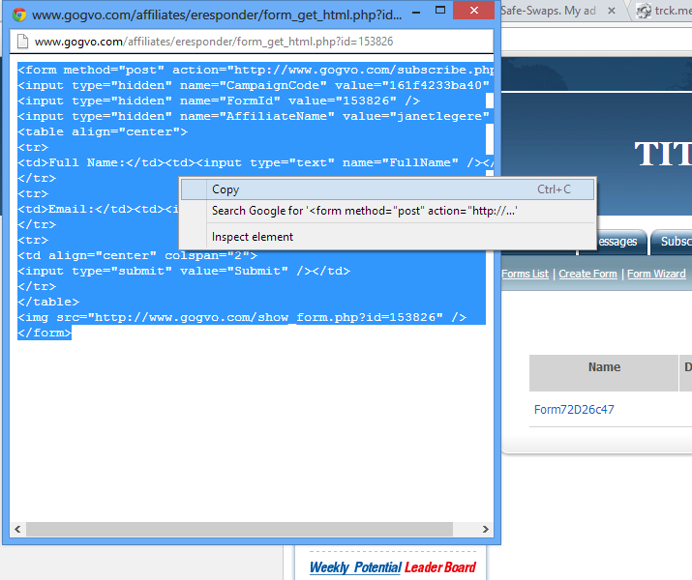Open the Messages tab
The height and width of the screenshot is (580, 692).
point(616,242)
